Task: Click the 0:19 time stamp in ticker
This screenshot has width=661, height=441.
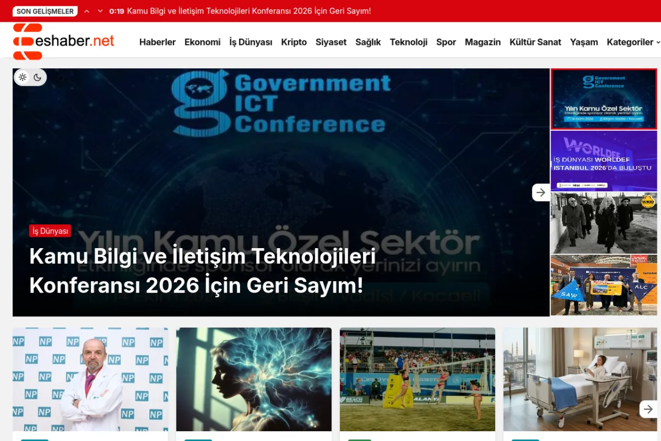Action: tap(117, 11)
